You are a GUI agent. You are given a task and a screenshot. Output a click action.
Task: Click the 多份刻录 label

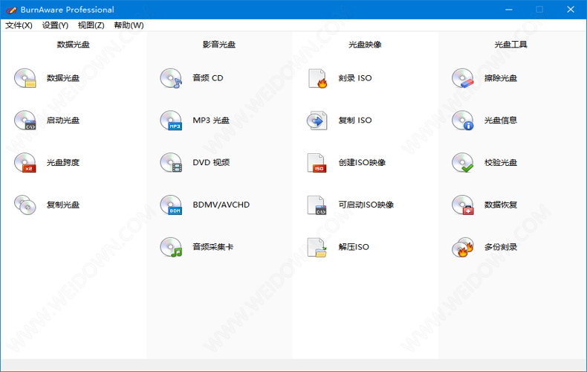click(x=501, y=247)
